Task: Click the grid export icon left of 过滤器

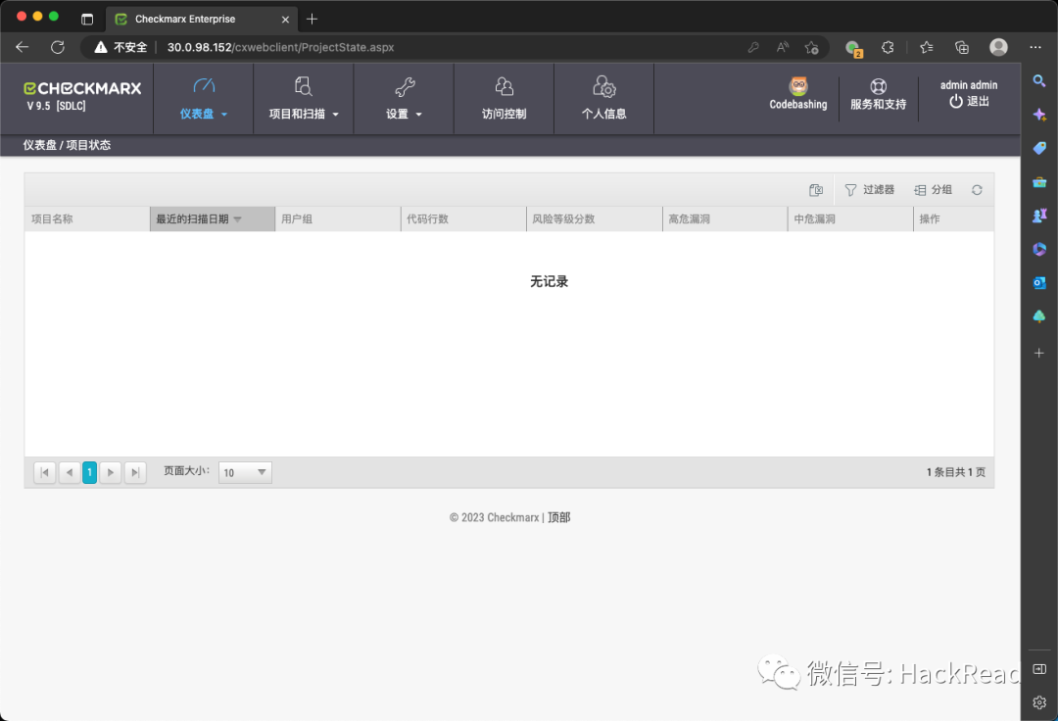Action: tap(816, 190)
